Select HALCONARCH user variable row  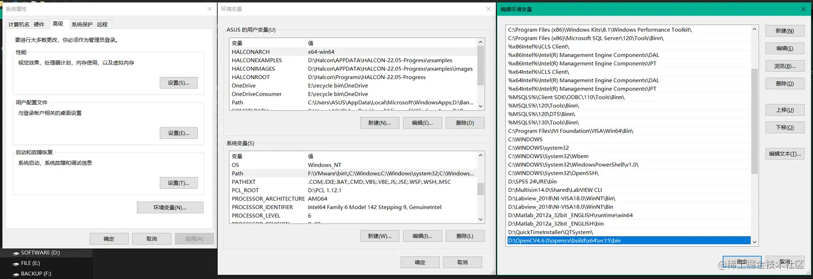coord(353,52)
